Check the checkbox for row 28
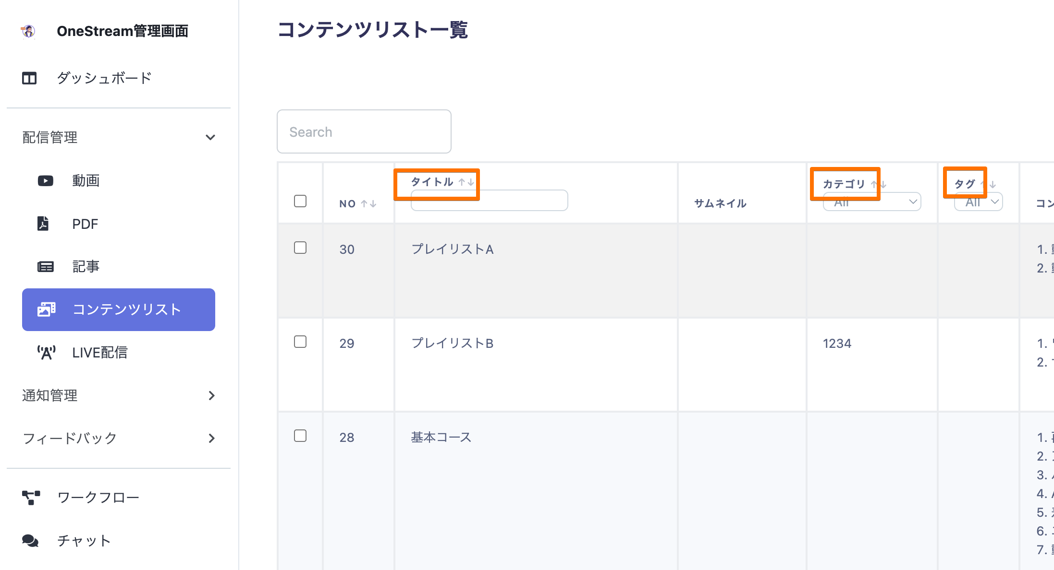 (300, 436)
